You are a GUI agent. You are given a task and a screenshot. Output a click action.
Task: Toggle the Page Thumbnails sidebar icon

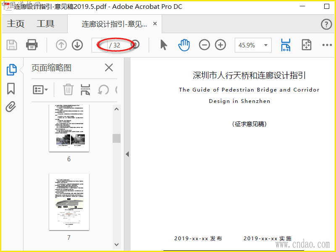[11, 70]
